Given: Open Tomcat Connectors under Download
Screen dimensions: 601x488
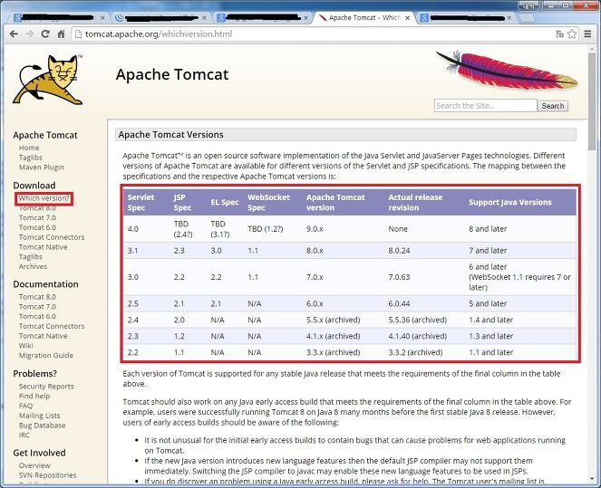Looking at the screenshot, I should 52,237.
